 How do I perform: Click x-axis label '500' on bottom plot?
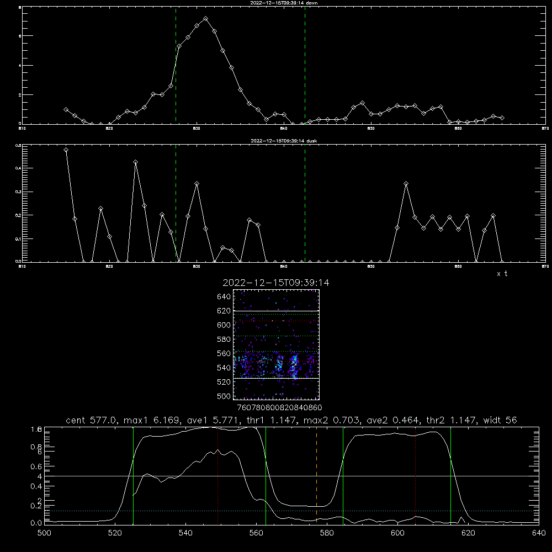tap(44, 533)
